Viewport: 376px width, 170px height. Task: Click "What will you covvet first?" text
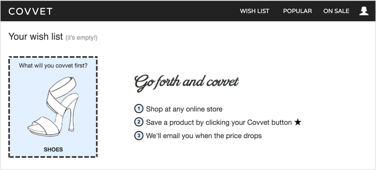click(53, 66)
